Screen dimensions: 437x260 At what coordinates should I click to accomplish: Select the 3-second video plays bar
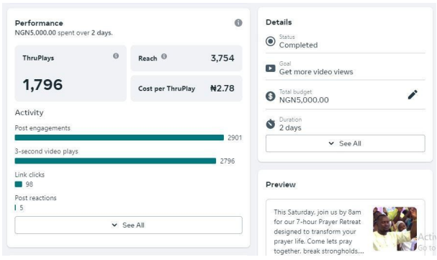coord(115,161)
